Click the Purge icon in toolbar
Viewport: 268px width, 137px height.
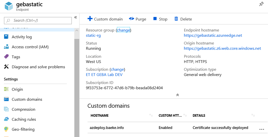[131, 19]
